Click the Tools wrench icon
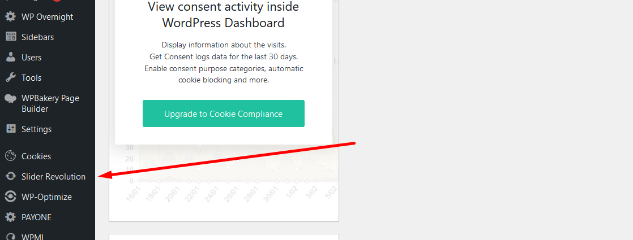 point(11,77)
